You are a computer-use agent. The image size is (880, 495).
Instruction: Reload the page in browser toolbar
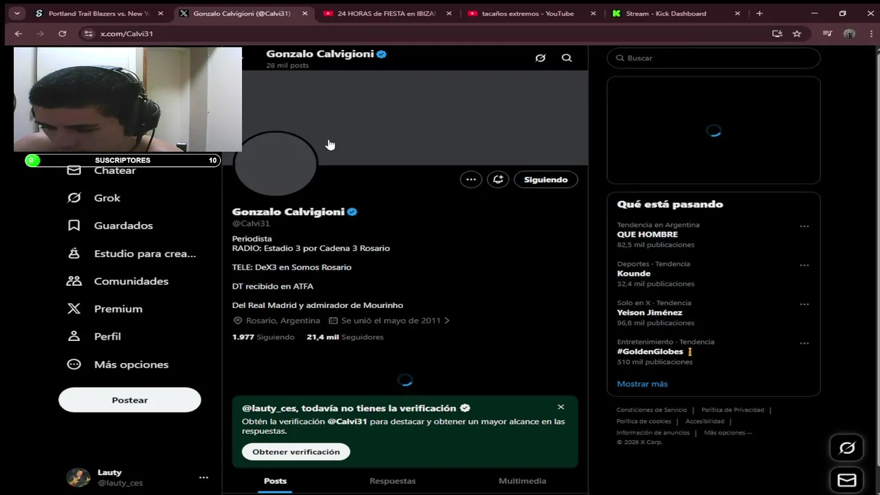tap(62, 33)
